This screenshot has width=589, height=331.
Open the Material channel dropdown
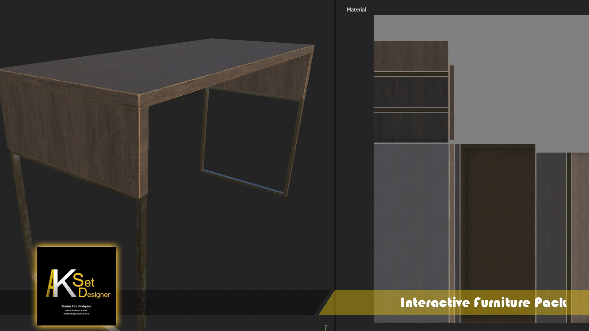(x=356, y=10)
